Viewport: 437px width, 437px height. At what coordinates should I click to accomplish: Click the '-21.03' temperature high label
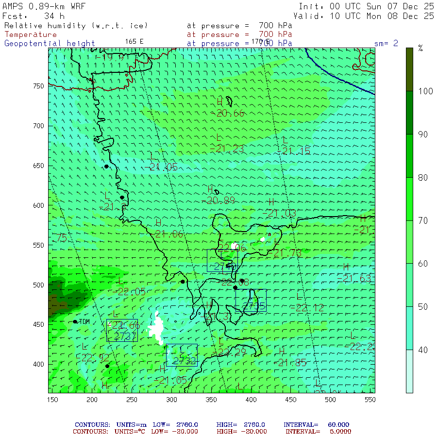[280, 214]
